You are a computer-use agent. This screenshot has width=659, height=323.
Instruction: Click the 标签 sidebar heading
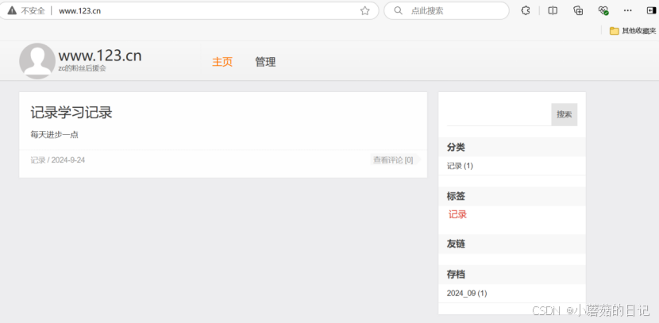pyautogui.click(x=456, y=196)
